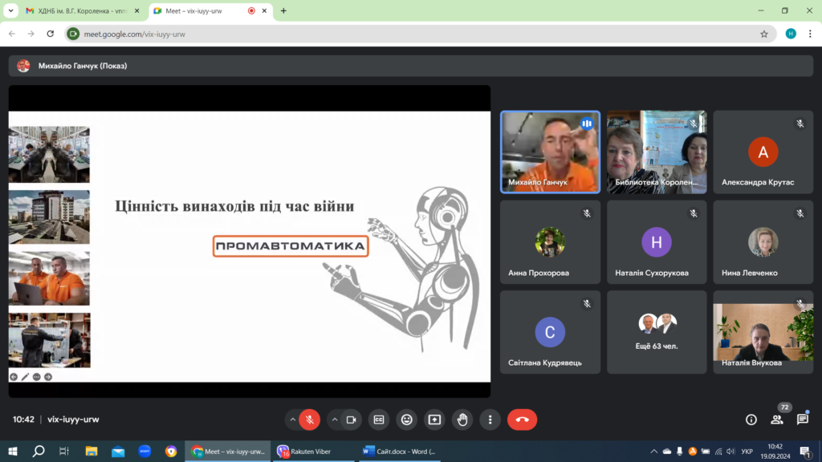This screenshot has width=822, height=462.
Task: Click the present screen button
Action: (434, 419)
